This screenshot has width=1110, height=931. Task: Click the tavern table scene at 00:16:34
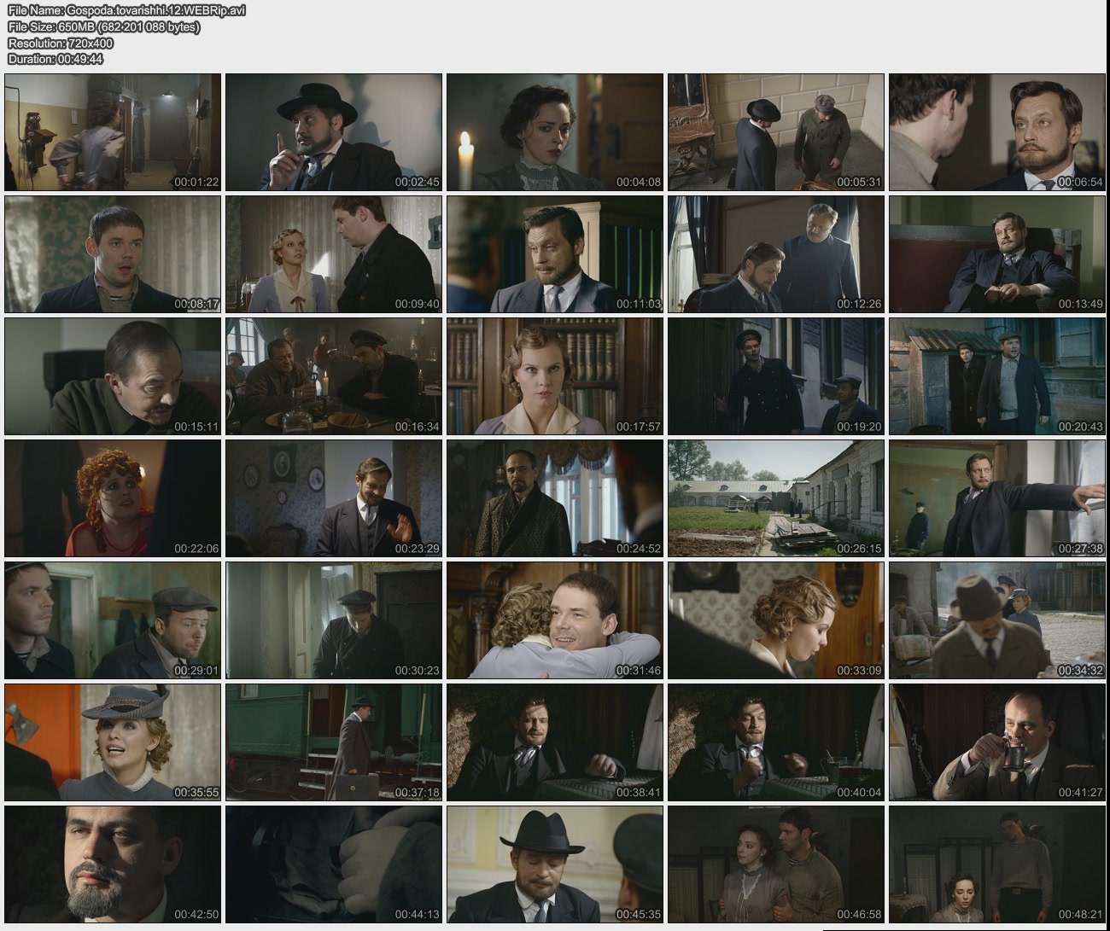[x=333, y=376]
